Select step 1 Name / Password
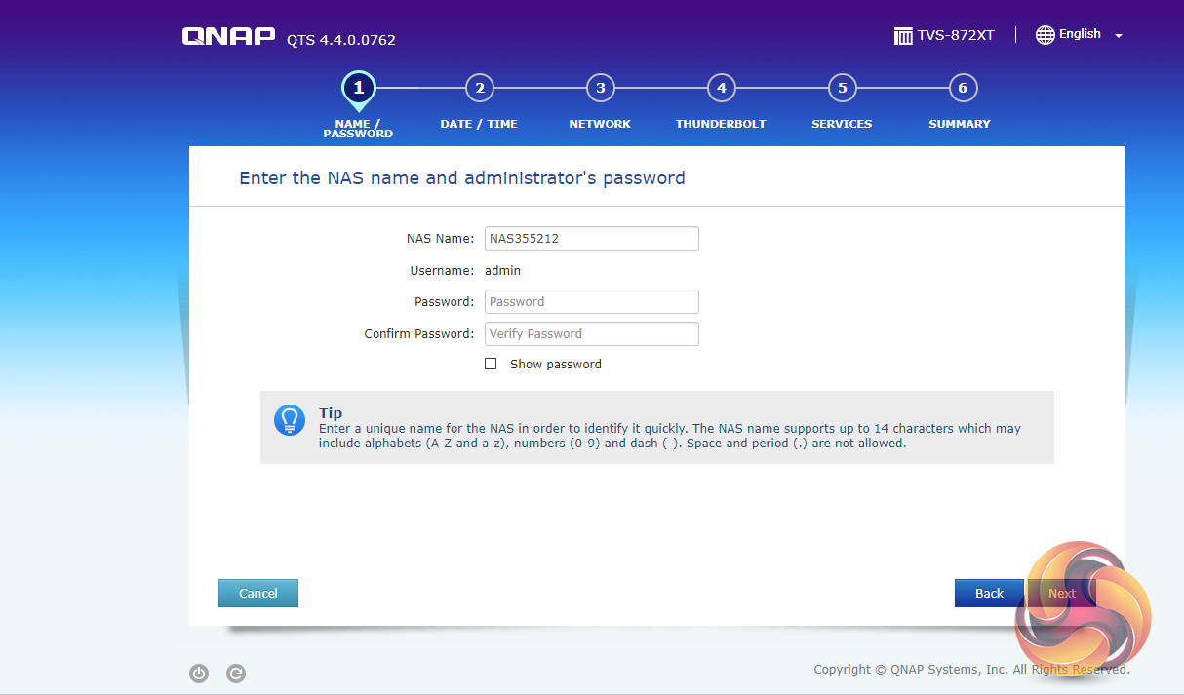 coord(358,88)
